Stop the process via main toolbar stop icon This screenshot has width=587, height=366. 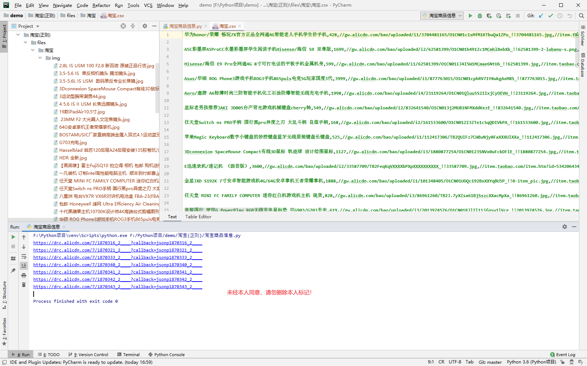tap(518, 16)
